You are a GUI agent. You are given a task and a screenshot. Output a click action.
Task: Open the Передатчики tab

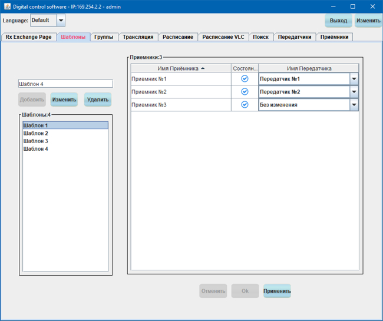tap(295, 37)
